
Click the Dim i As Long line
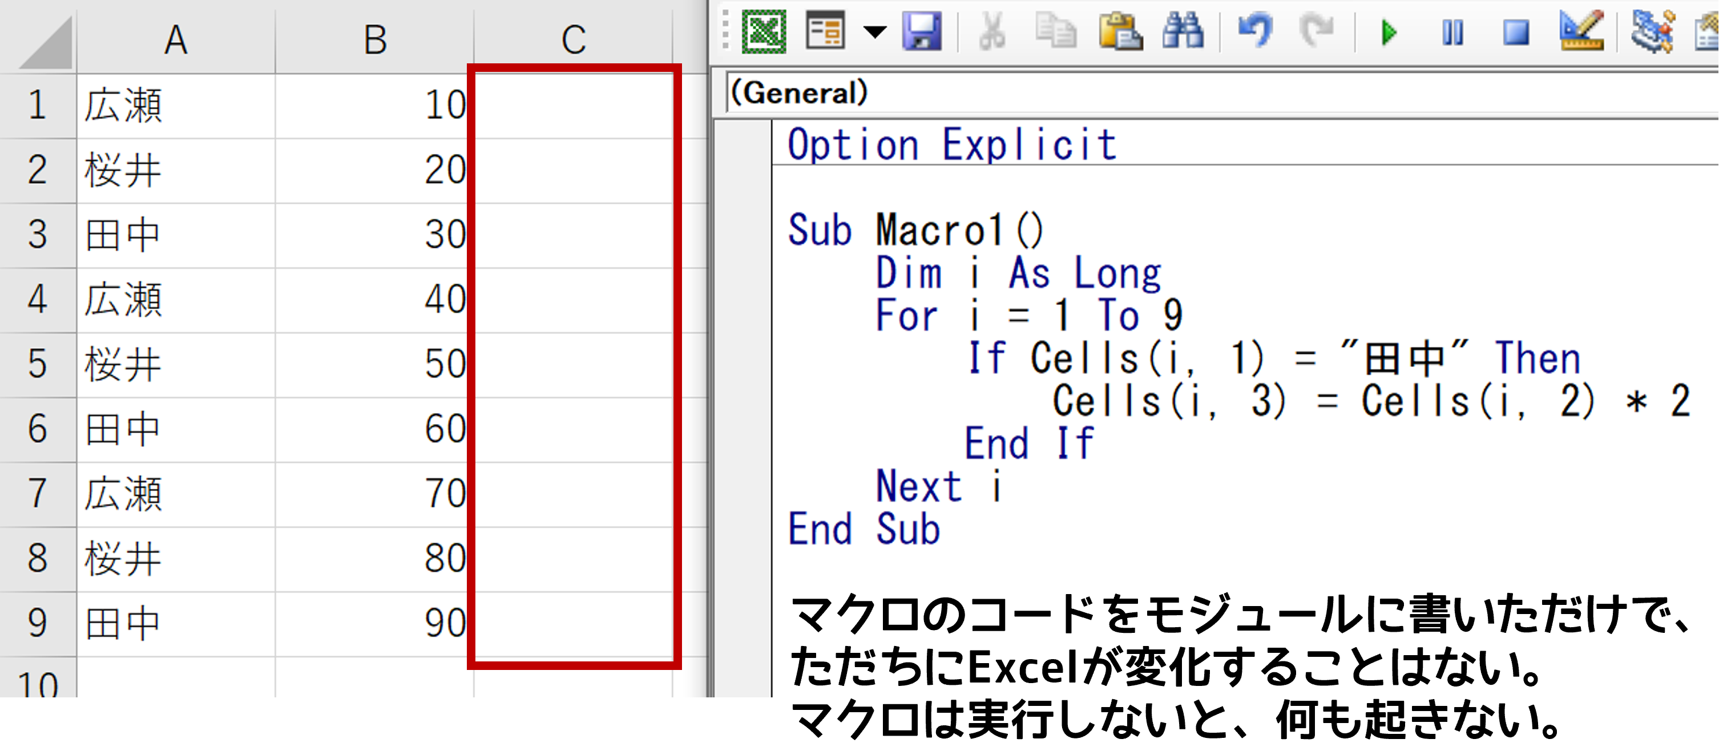pyautogui.click(x=1018, y=273)
